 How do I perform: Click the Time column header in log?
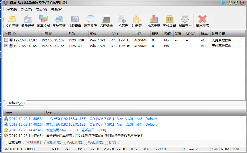click(24, 112)
